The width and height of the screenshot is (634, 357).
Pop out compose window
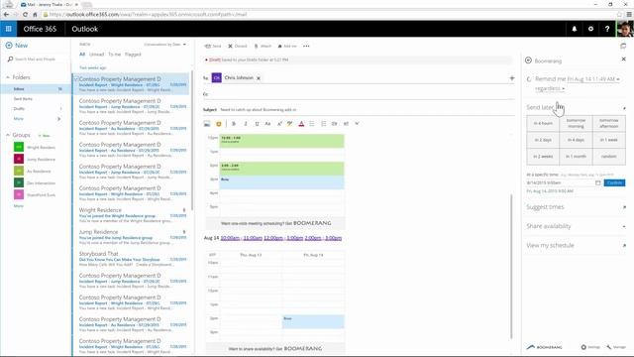(x=623, y=46)
